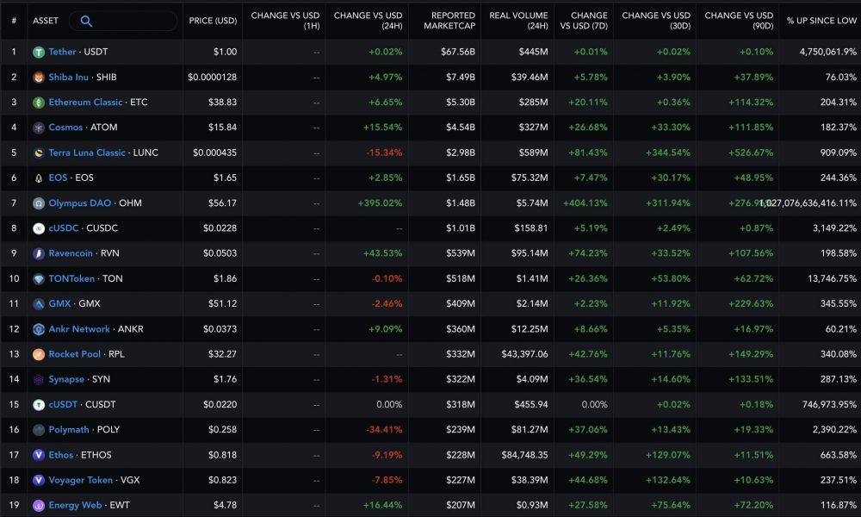Open the cUSDT asset link

click(63, 404)
